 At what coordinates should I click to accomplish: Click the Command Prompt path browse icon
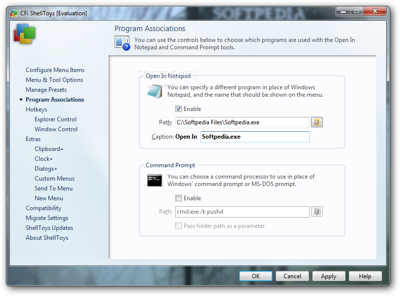pos(317,212)
